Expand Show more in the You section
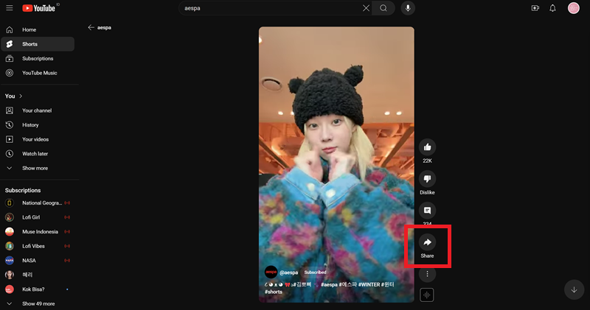Image resolution: width=590 pixels, height=310 pixels. 35,168
